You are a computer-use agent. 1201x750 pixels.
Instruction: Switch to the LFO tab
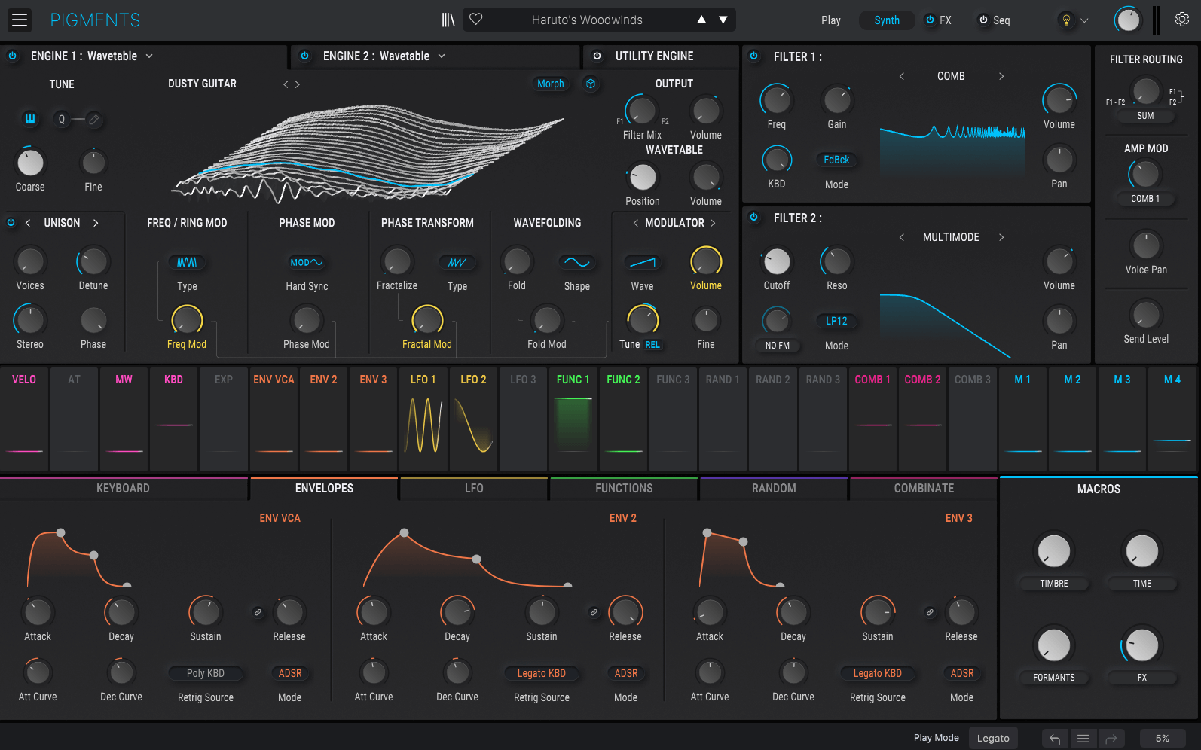[474, 489]
